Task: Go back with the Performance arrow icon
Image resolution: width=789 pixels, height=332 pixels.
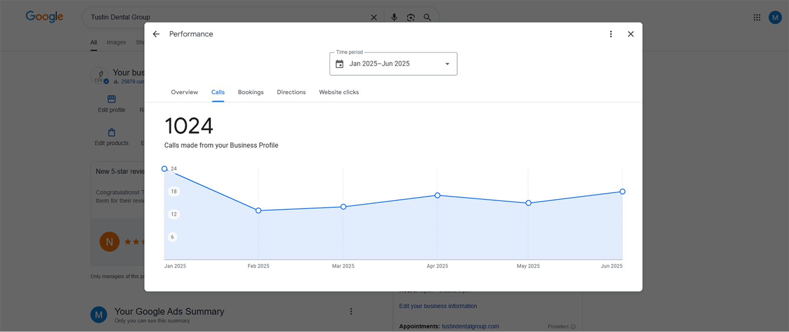Action: 156,34
